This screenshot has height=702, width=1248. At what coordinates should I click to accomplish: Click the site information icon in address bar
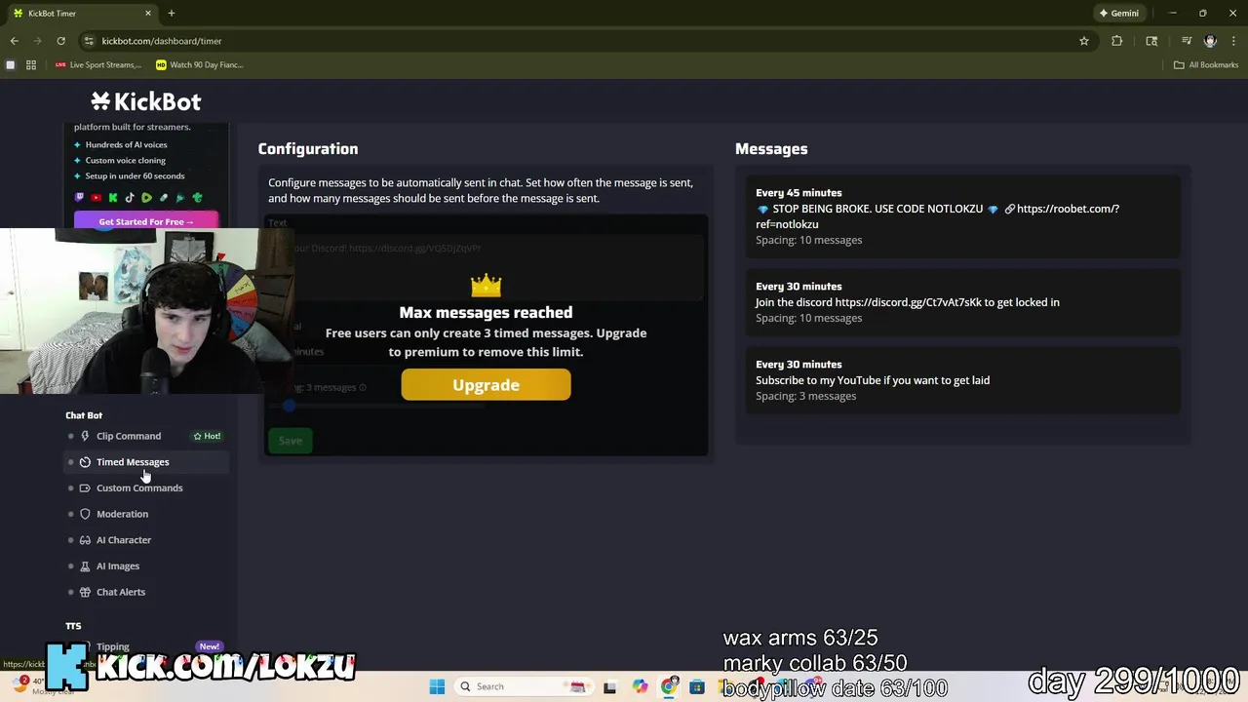(89, 41)
